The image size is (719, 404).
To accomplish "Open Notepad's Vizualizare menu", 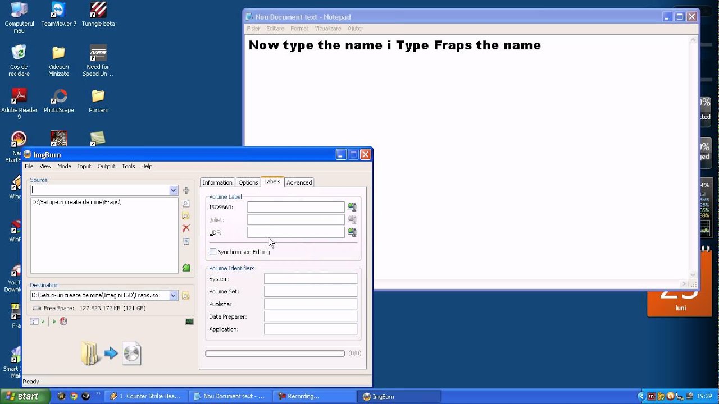I will coord(327,29).
